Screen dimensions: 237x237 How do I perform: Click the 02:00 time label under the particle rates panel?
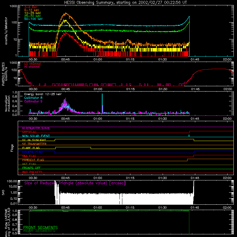pyautogui.click(x=228, y=89)
